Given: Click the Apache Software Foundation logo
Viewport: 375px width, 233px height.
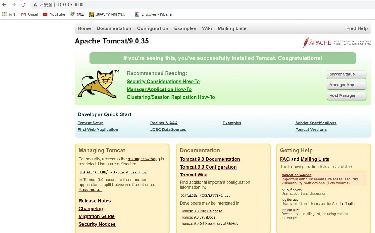Looking at the screenshot, I should point(337,43).
